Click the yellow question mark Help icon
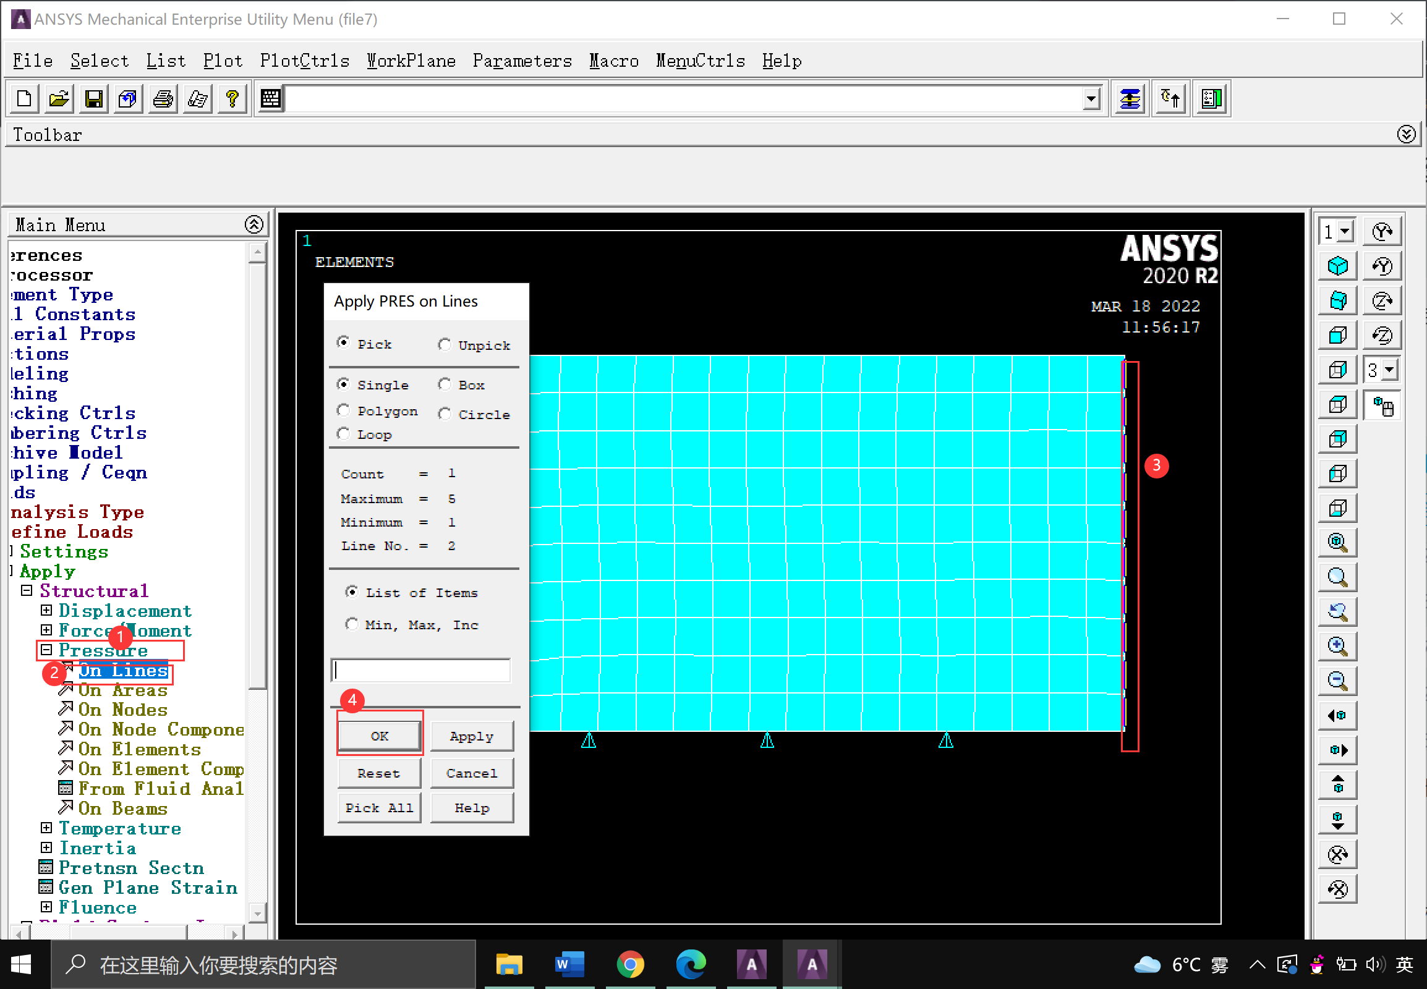Screen dimensions: 1427x989 click(232, 99)
